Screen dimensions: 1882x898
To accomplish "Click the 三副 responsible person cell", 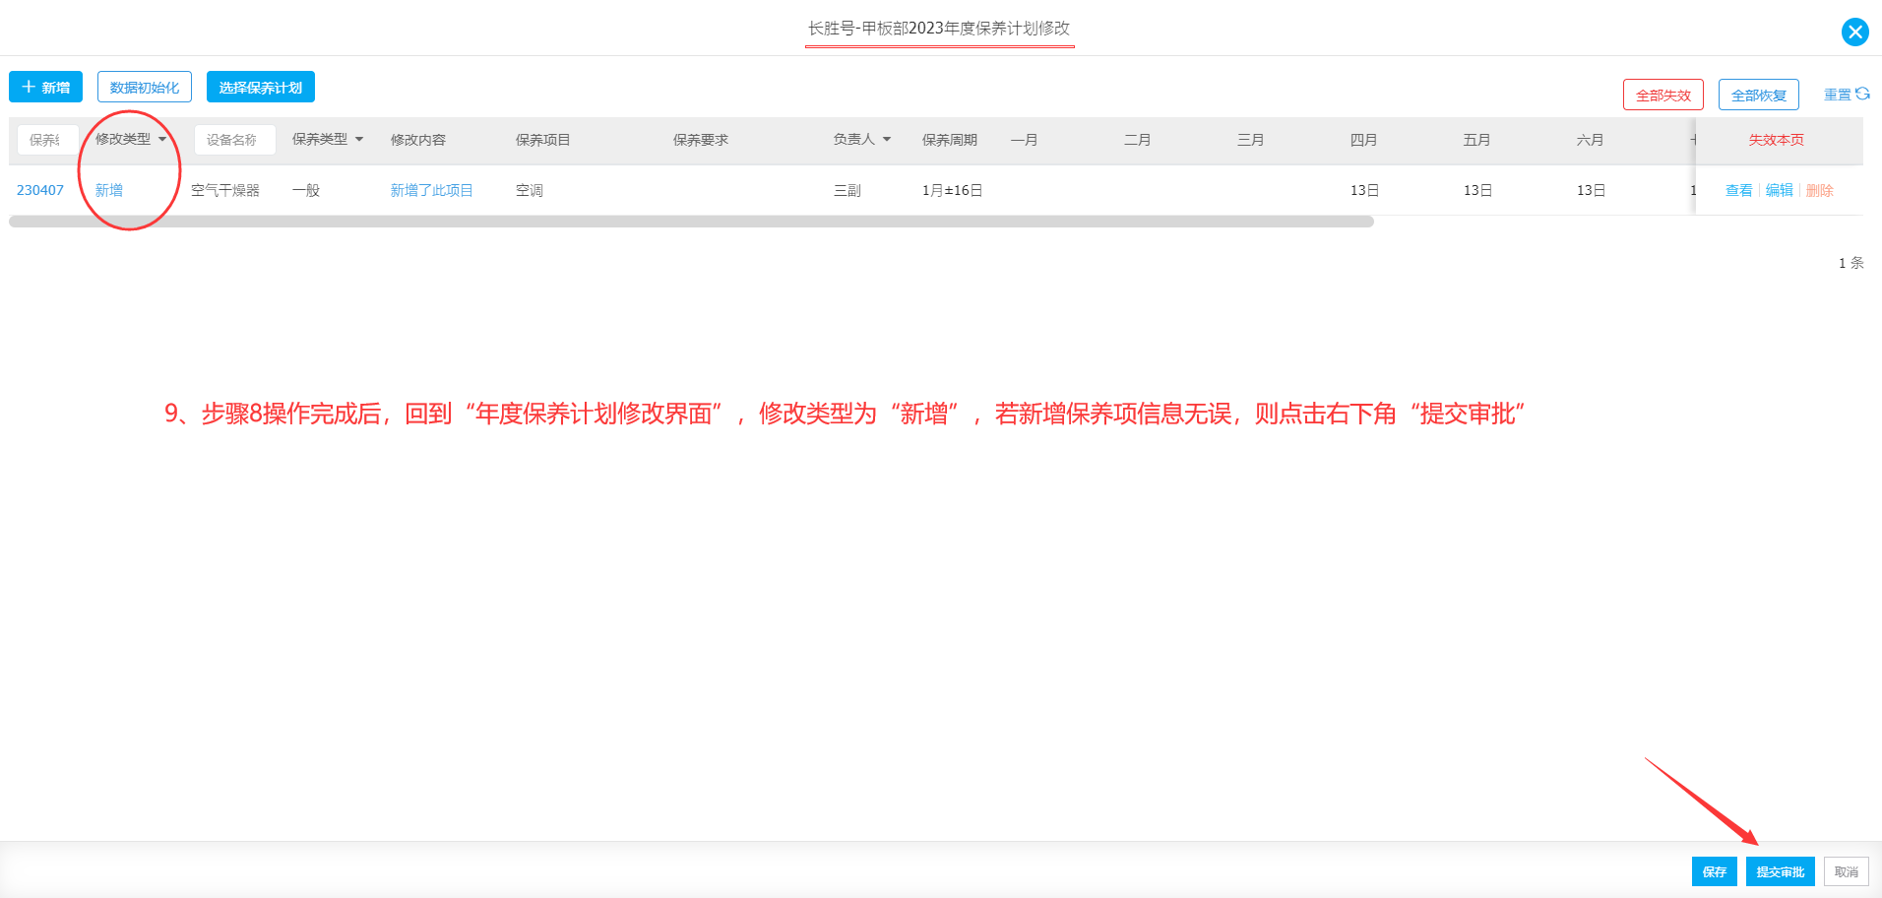I will coord(847,190).
